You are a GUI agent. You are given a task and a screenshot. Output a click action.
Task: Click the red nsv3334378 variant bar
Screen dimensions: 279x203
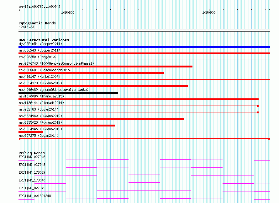[x=103, y=86]
